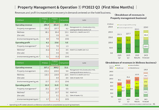Select Operating revenue value 240.4

(x=46, y=25)
